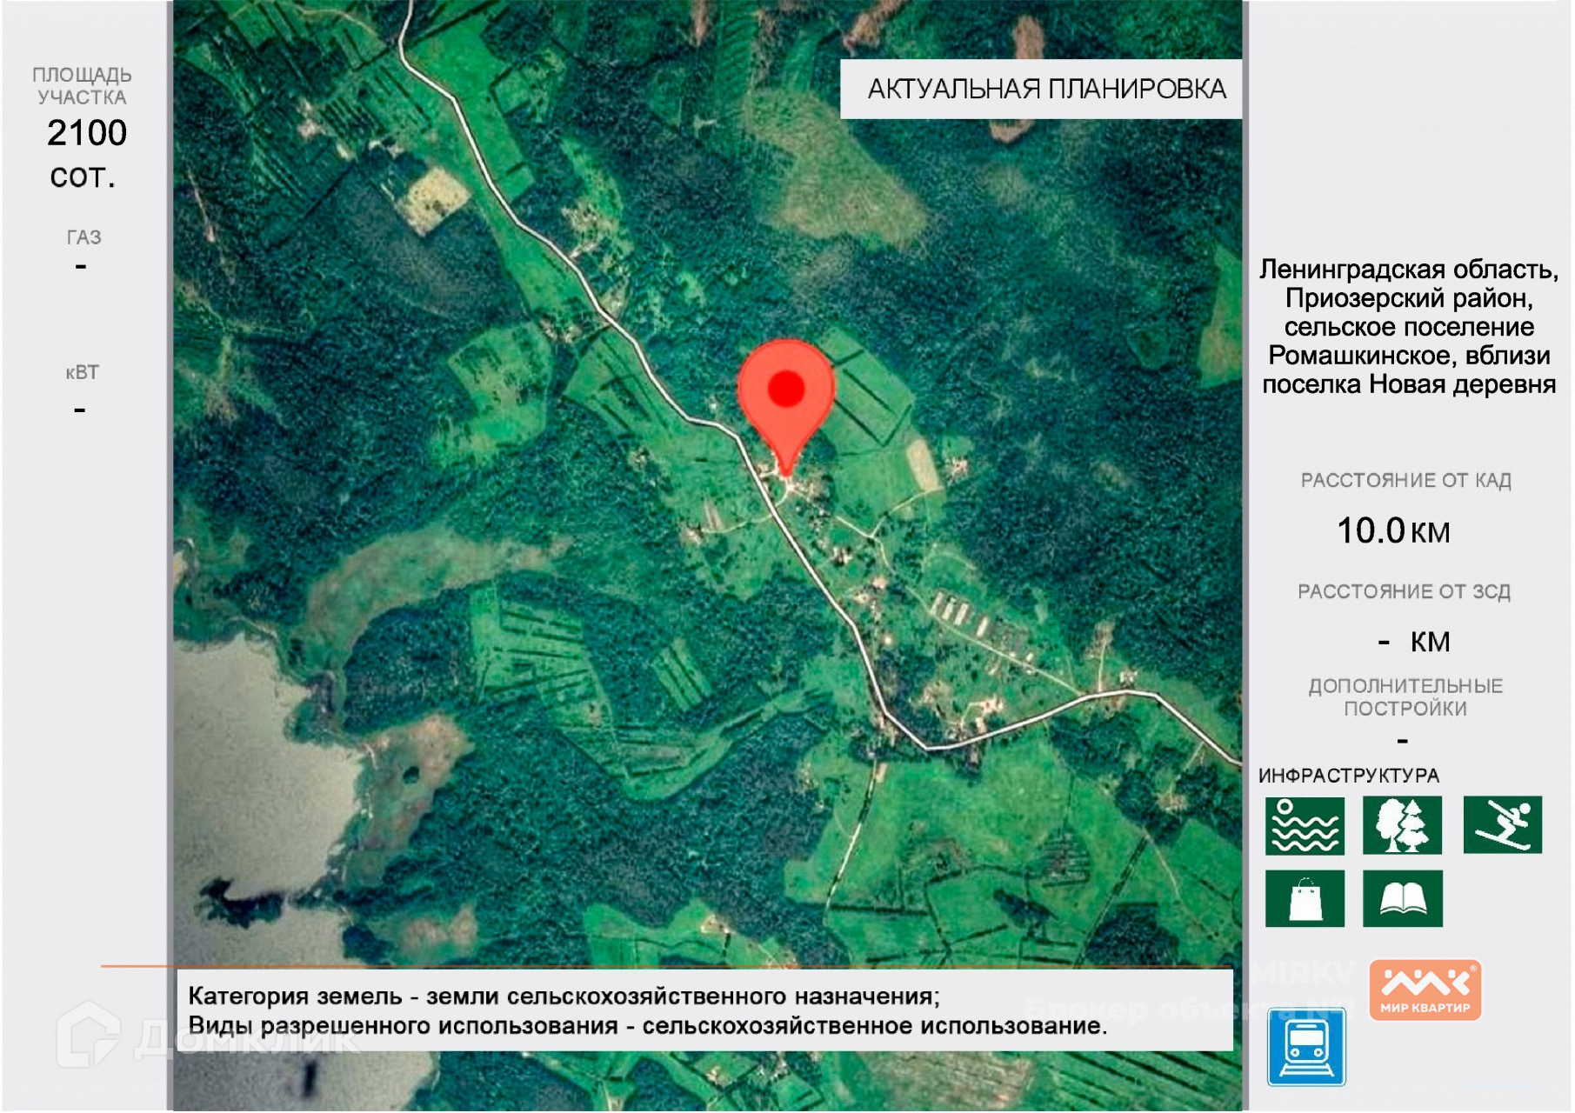Select the blue train station icon
Viewport: 1575px width, 1113px height.
coord(1306,1047)
